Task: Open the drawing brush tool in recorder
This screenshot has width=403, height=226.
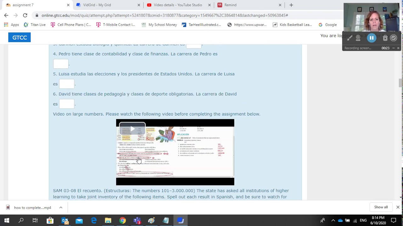Action: (x=349, y=38)
